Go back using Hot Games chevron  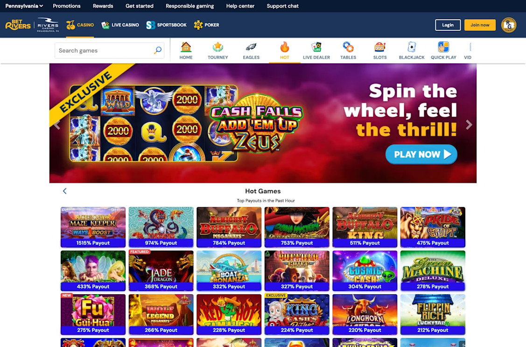pos(65,191)
